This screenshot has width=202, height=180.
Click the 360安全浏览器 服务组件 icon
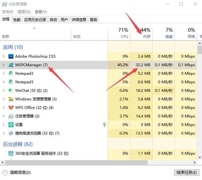pyautogui.click(x=11, y=153)
